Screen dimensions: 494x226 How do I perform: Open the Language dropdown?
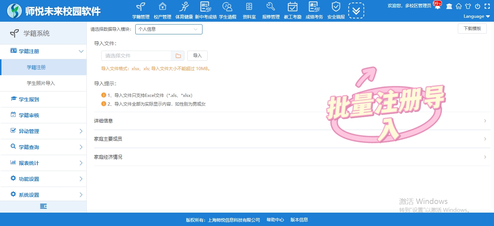pos(476,16)
